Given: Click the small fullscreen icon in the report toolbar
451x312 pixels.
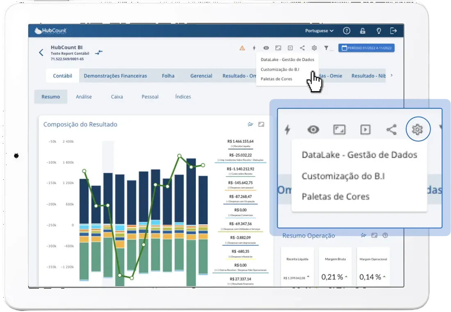Looking at the screenshot, I should pyautogui.click(x=278, y=48).
